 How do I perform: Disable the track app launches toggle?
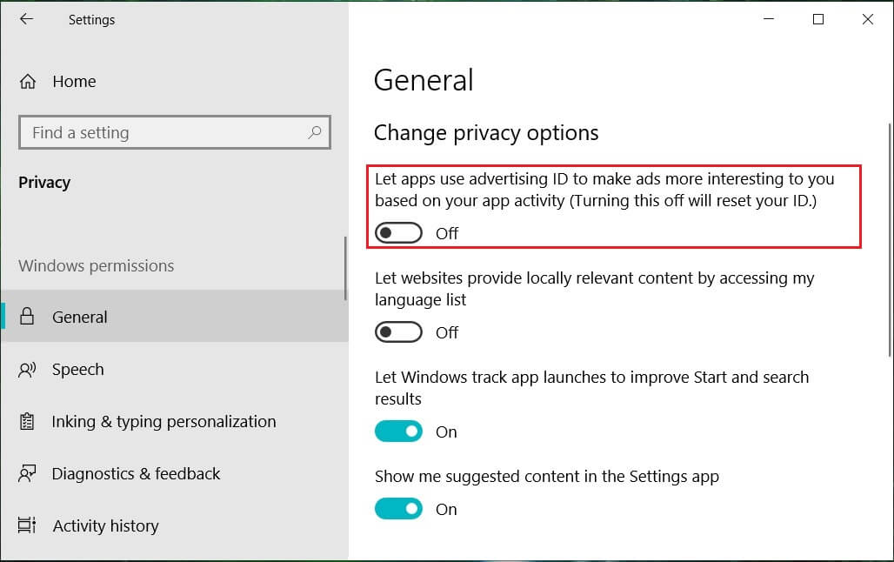(398, 432)
